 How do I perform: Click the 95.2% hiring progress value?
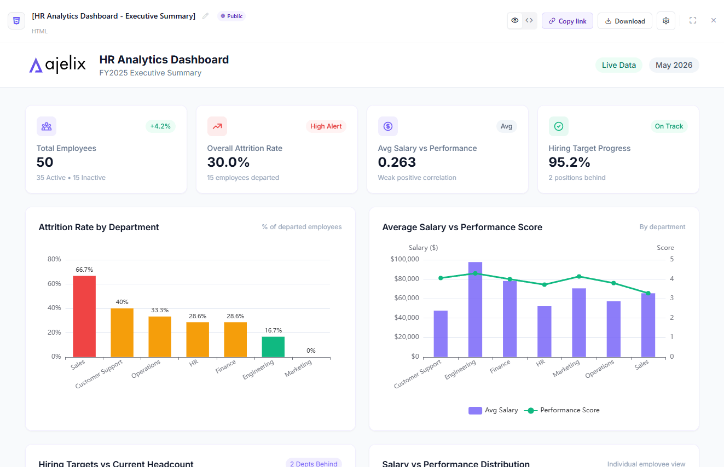click(x=570, y=162)
